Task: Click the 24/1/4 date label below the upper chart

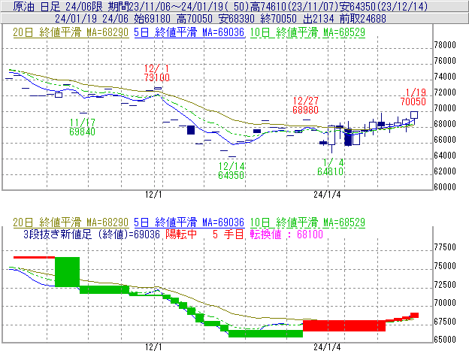Action: point(327,195)
